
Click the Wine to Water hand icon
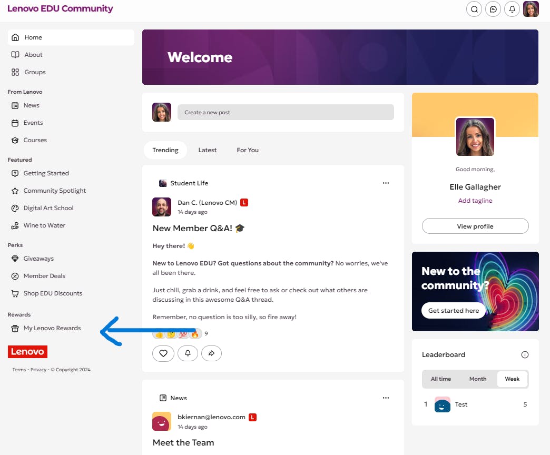click(x=15, y=226)
